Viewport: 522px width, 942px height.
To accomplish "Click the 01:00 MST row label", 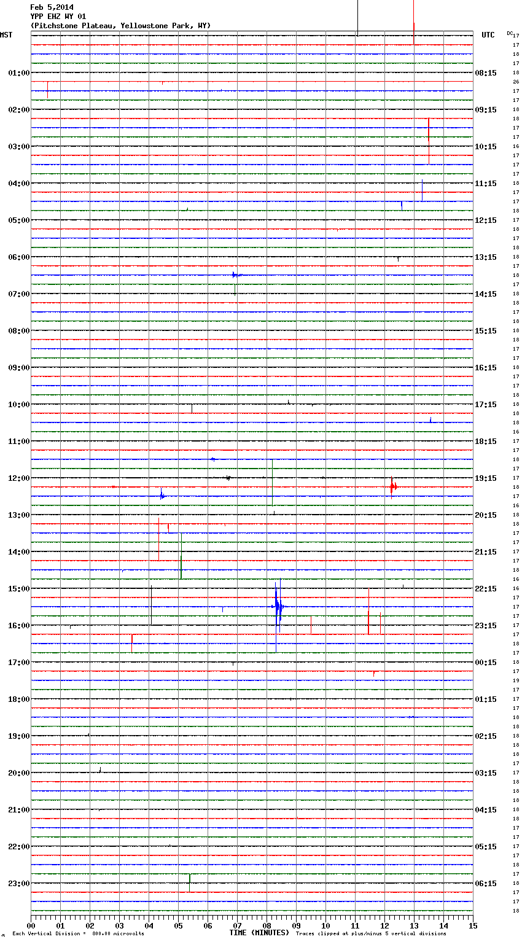I will click(x=18, y=72).
